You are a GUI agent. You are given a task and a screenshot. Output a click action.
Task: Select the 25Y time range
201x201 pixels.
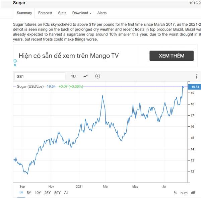point(48,193)
